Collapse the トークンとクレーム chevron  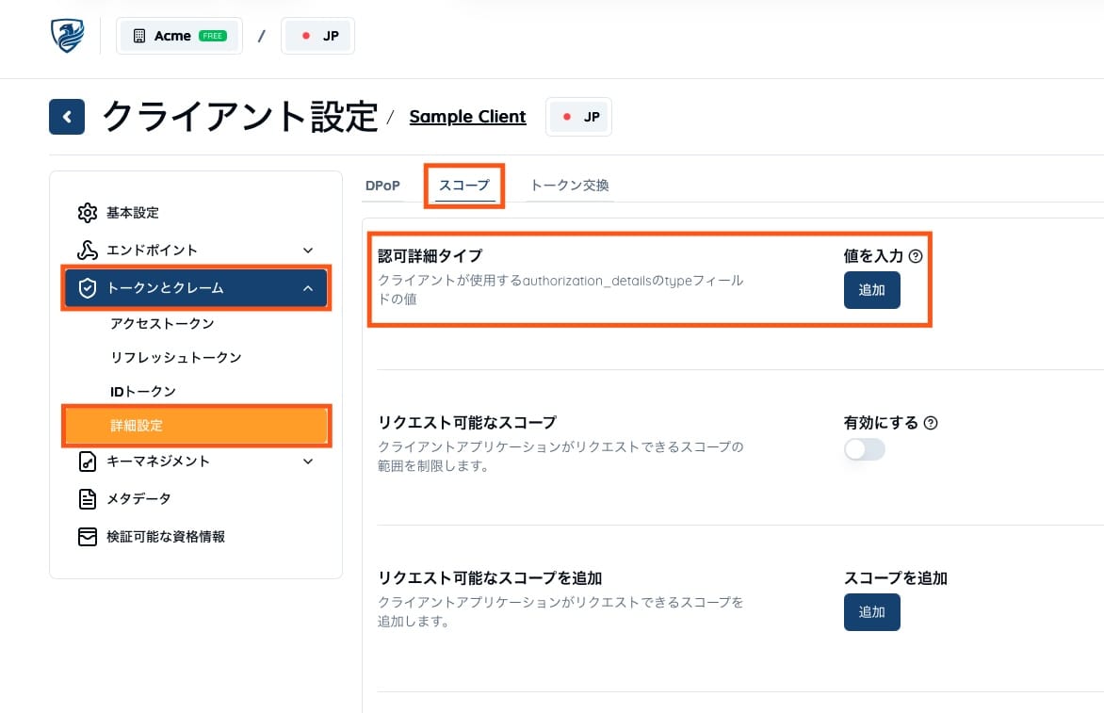click(x=308, y=288)
